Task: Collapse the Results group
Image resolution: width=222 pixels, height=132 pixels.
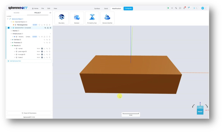Action: coord(11,46)
